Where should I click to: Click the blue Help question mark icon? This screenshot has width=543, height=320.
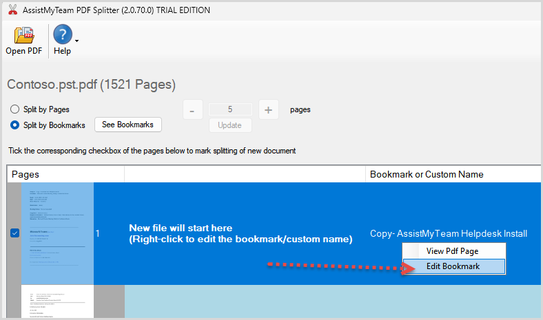click(63, 35)
